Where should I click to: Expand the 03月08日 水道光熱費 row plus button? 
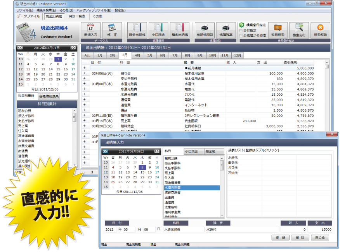click(84, 84)
